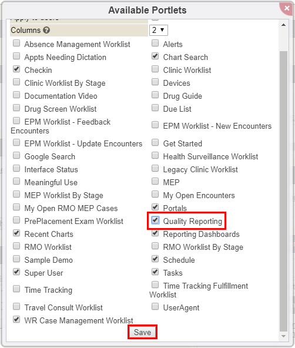Uncheck the Schedule portlet checkbox
Viewport: 295px width, 348px height.
point(155,259)
